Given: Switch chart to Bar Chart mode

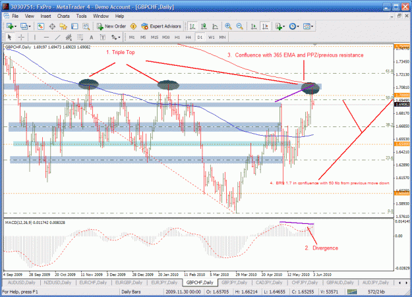Looking at the screenshot, I should coord(192,26).
